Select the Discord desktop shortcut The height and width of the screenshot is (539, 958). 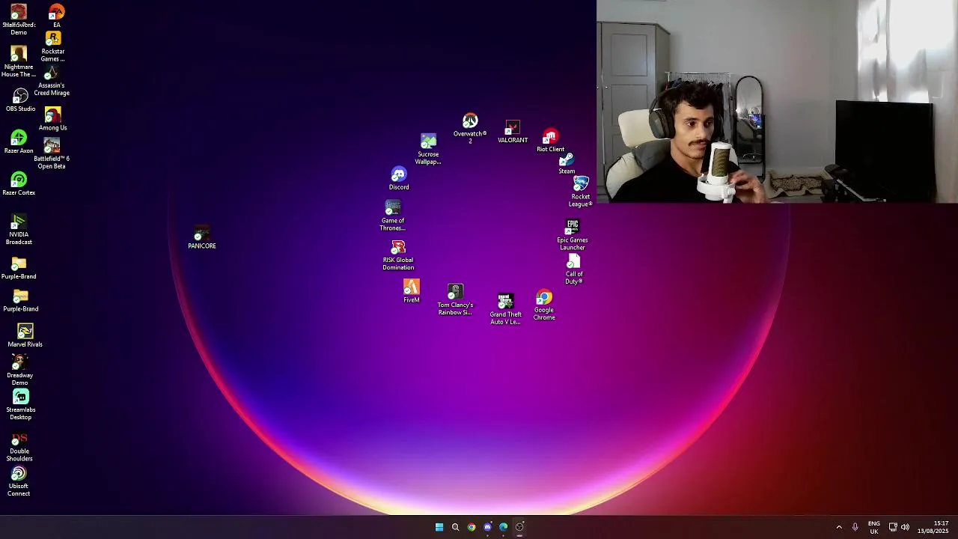(399, 178)
